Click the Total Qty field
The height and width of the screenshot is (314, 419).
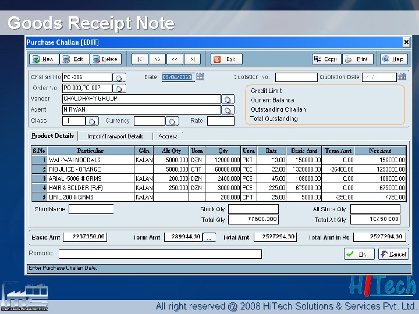pyautogui.click(x=253, y=219)
